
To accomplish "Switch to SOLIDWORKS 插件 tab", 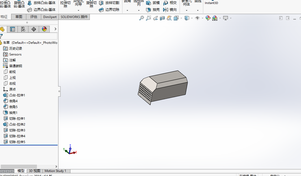I will [74, 17].
